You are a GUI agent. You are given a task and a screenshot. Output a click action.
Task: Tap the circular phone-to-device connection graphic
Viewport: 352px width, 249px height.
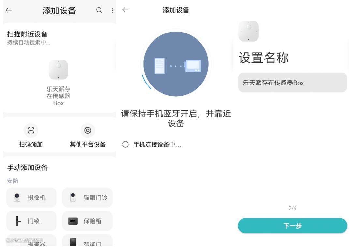point(176,64)
